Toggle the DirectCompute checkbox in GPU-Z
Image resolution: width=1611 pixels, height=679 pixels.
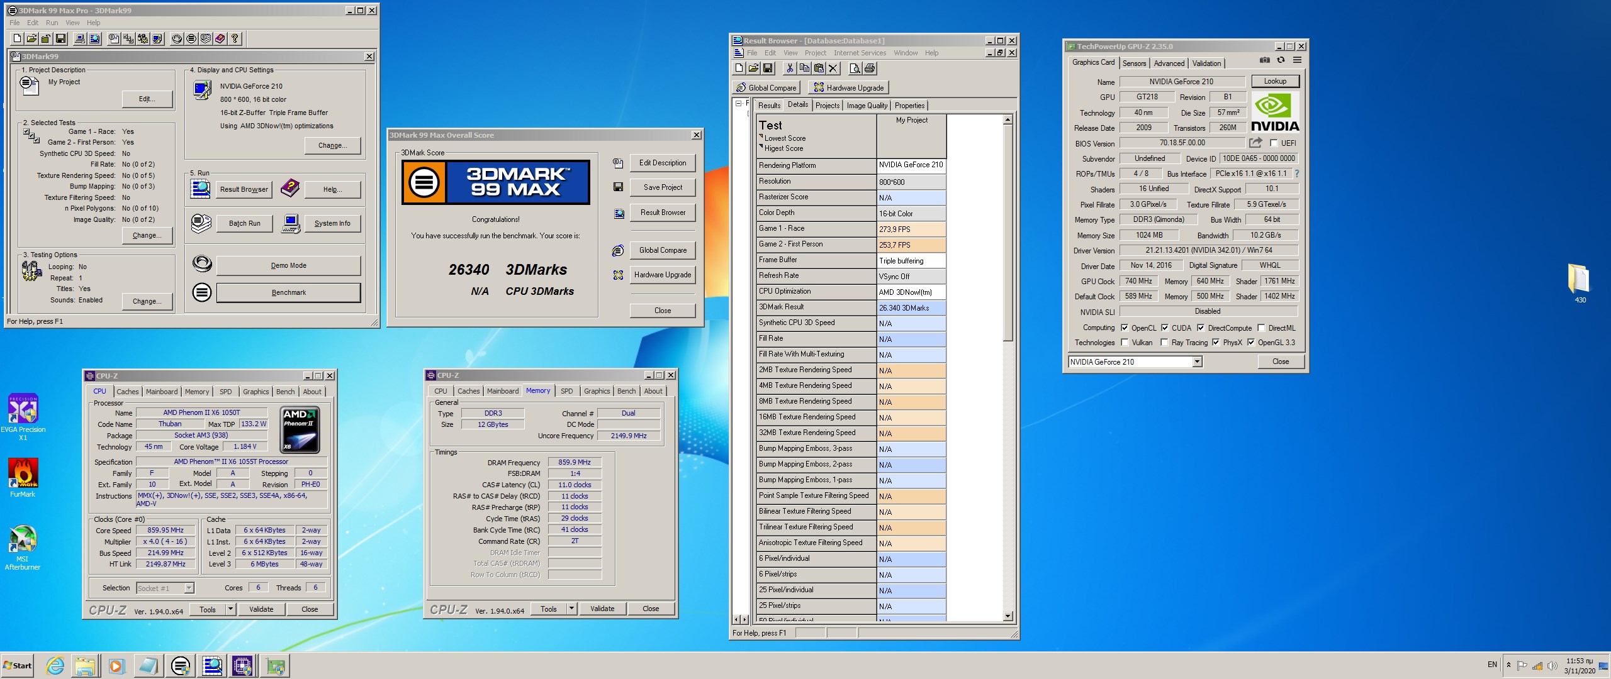point(1201,328)
